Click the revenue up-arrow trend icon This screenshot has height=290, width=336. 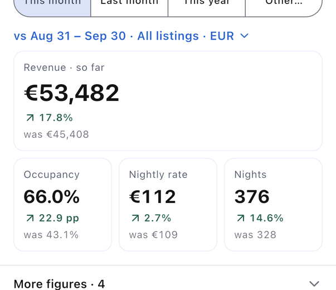click(30, 118)
